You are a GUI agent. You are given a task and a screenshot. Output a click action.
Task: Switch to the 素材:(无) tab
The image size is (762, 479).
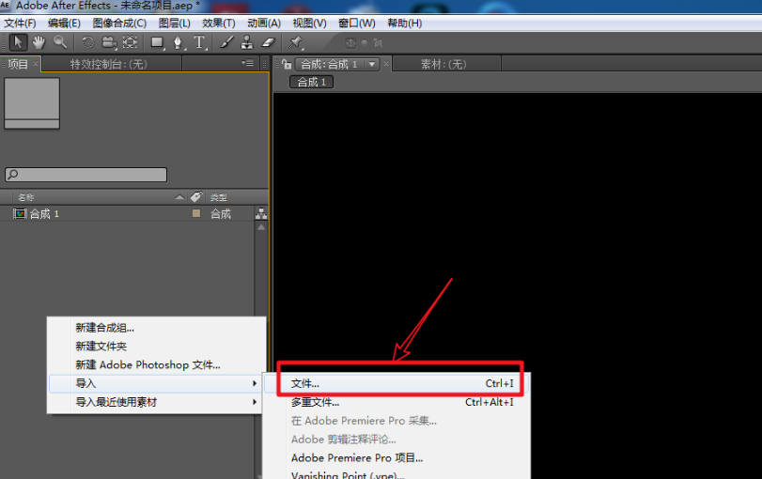pos(443,64)
